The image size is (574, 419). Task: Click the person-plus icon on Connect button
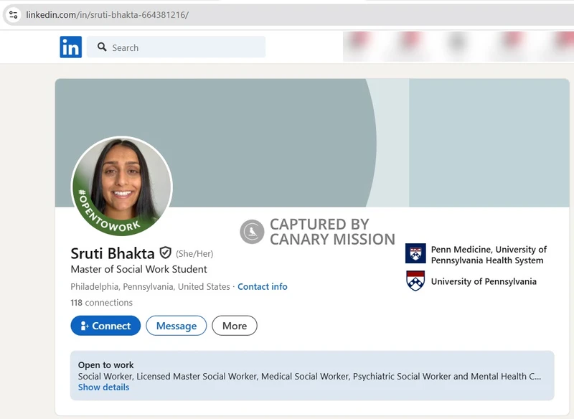[85, 326]
